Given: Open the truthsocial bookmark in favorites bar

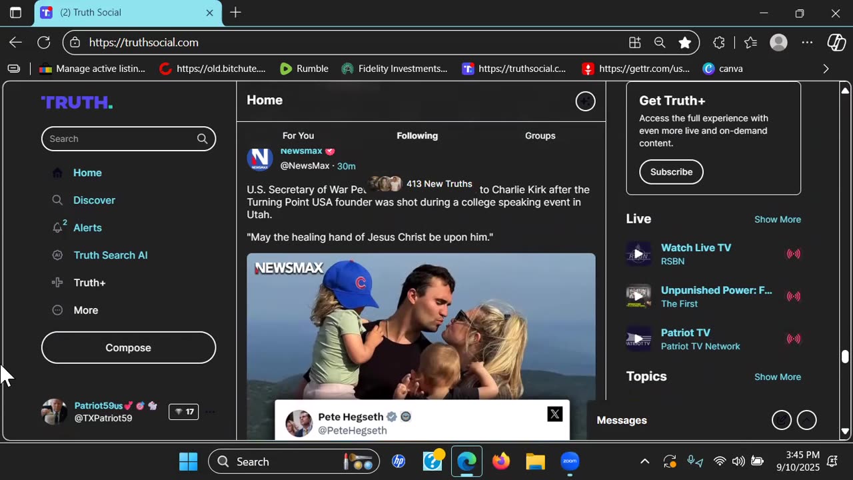Looking at the screenshot, I should coord(514,69).
